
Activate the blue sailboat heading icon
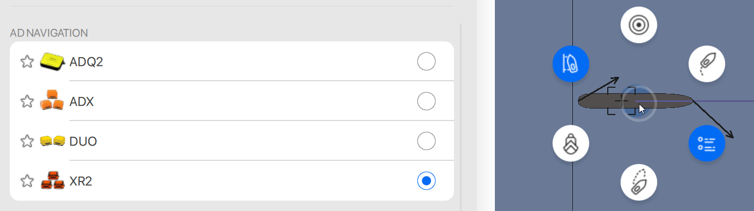[x=571, y=64]
